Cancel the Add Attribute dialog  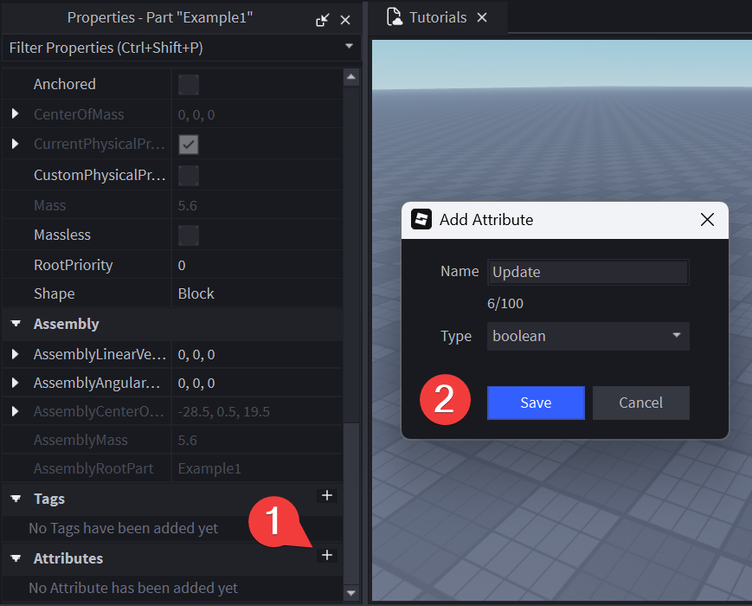coord(640,403)
